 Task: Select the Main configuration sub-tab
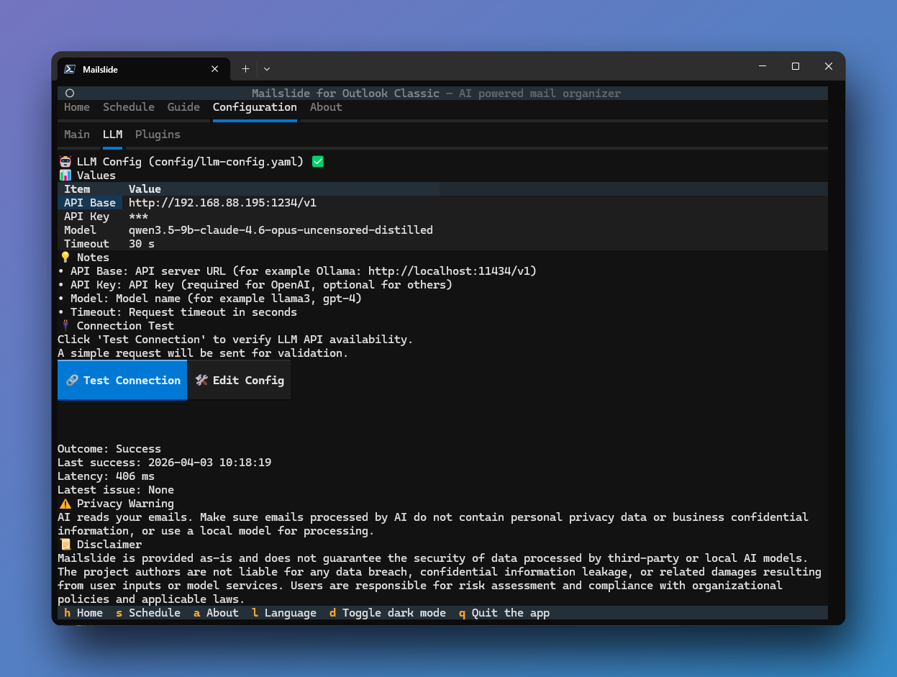(77, 135)
